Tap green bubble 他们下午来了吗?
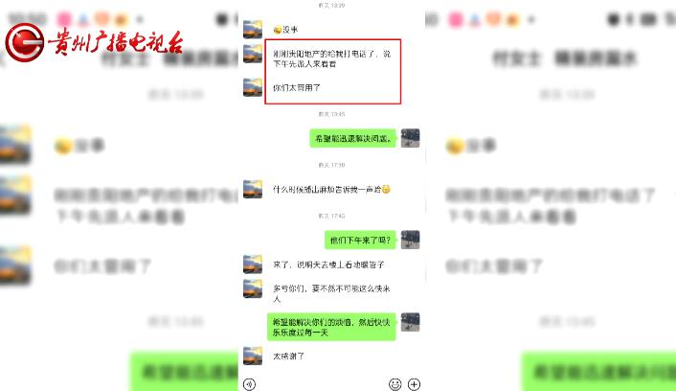This screenshot has width=676, height=391. click(360, 240)
